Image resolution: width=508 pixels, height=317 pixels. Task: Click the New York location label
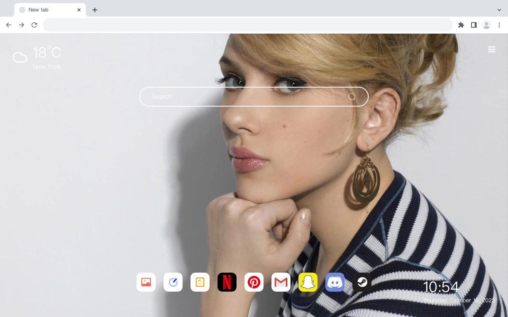tap(47, 67)
